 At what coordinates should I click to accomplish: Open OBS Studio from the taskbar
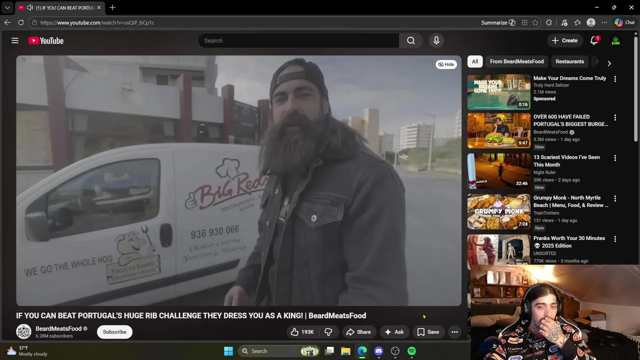click(x=395, y=351)
